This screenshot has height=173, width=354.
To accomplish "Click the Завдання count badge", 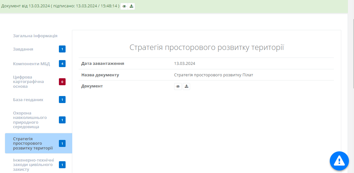I will (x=62, y=49).
